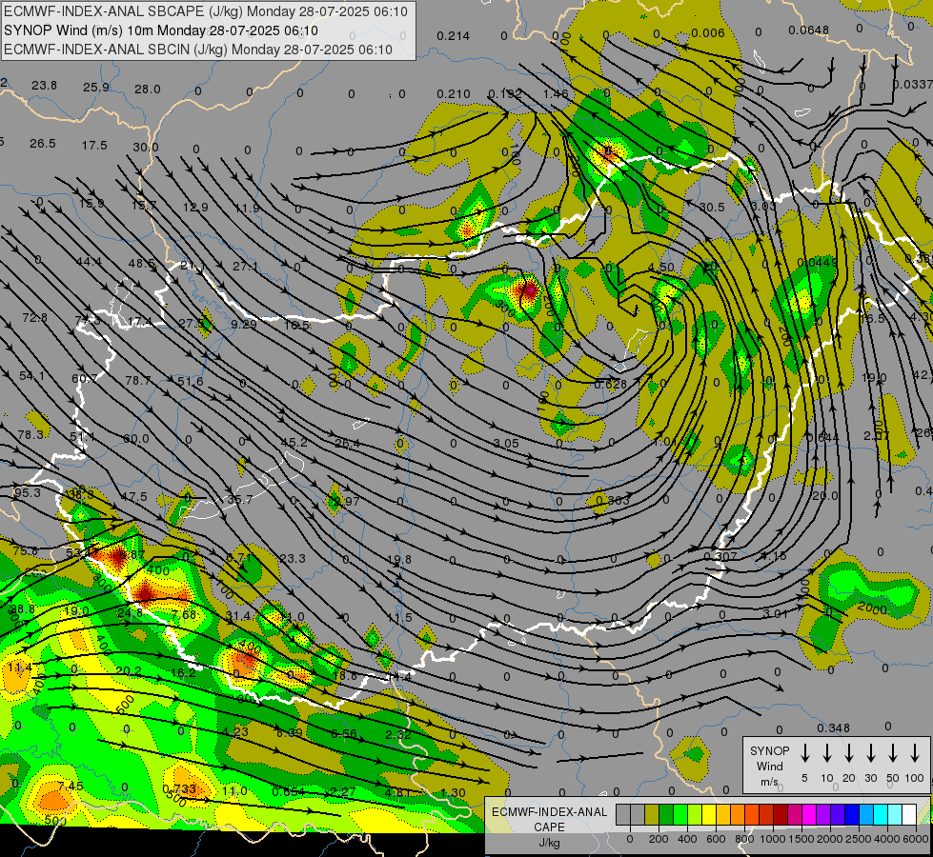Click the map value 0.307
933x857 pixels.
(x=720, y=556)
